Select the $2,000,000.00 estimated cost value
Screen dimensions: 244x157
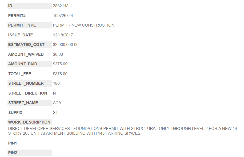click(x=66, y=45)
